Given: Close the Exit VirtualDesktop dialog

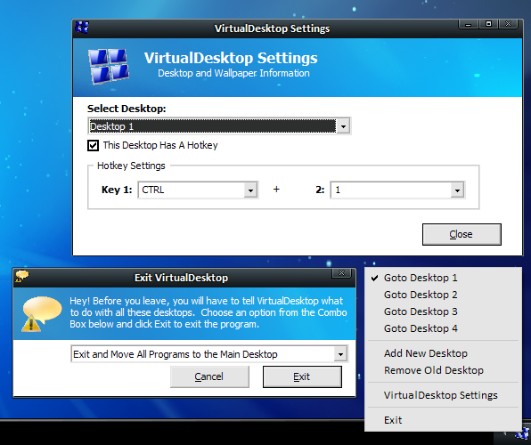Looking at the screenshot, I should point(342,273).
